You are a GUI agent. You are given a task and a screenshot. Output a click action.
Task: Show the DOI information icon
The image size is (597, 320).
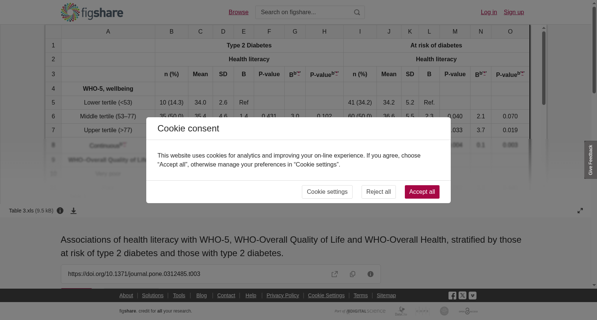[371, 274]
